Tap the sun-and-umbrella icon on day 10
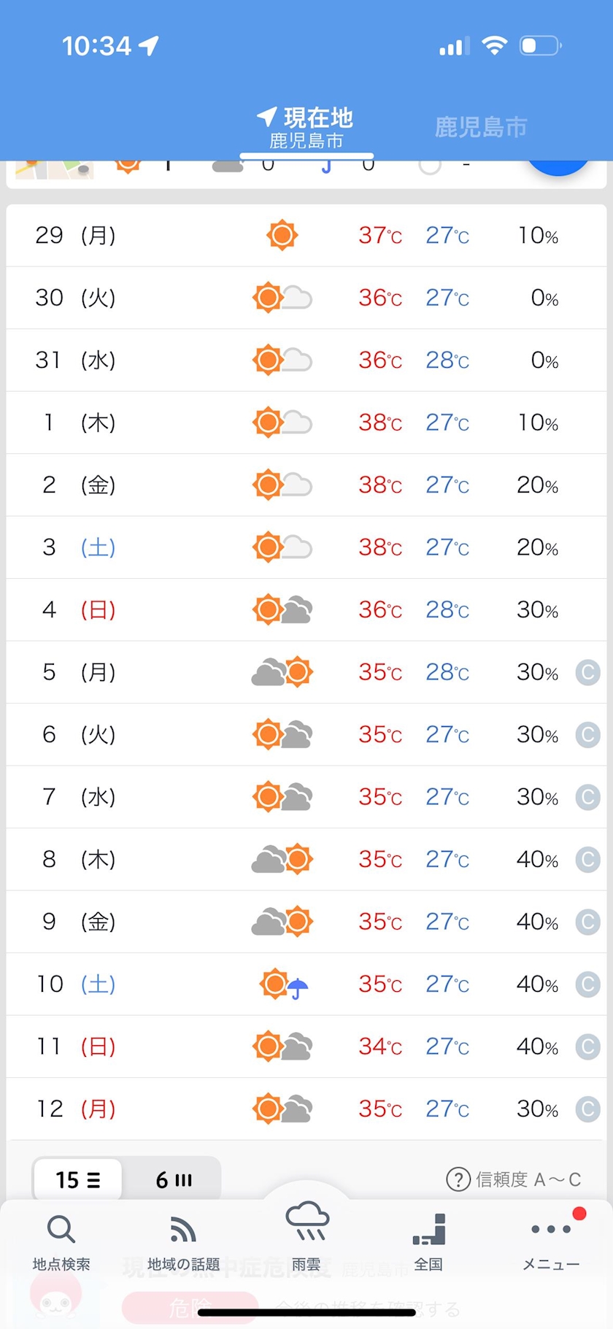Screen dimensions: 613x1329 click(284, 984)
